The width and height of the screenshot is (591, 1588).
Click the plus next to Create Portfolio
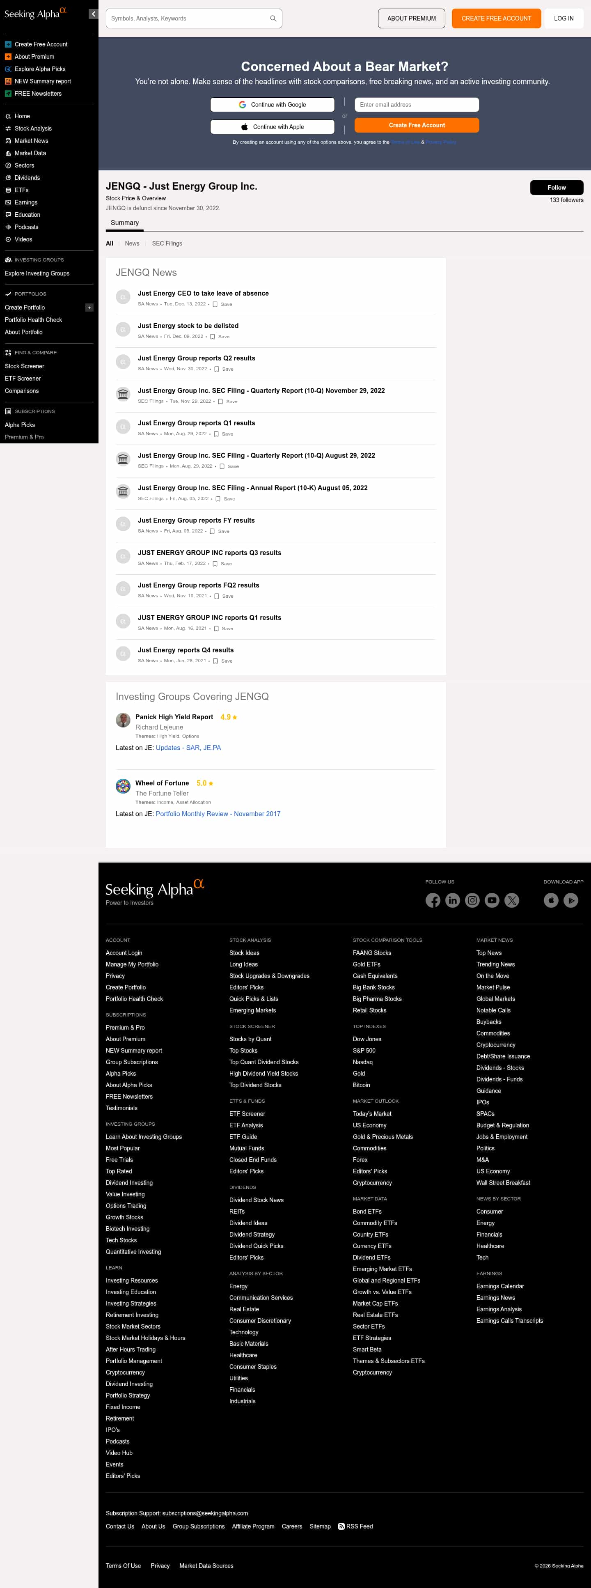tap(89, 308)
